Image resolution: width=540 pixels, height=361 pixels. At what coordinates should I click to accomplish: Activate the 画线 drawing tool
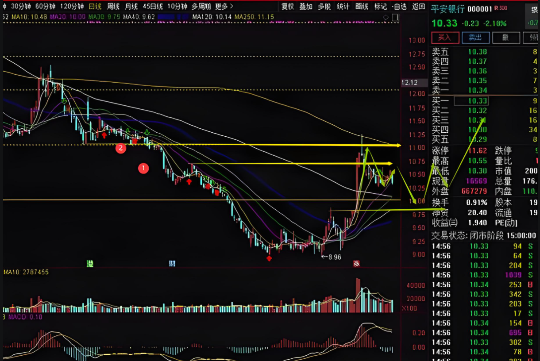(362, 6)
